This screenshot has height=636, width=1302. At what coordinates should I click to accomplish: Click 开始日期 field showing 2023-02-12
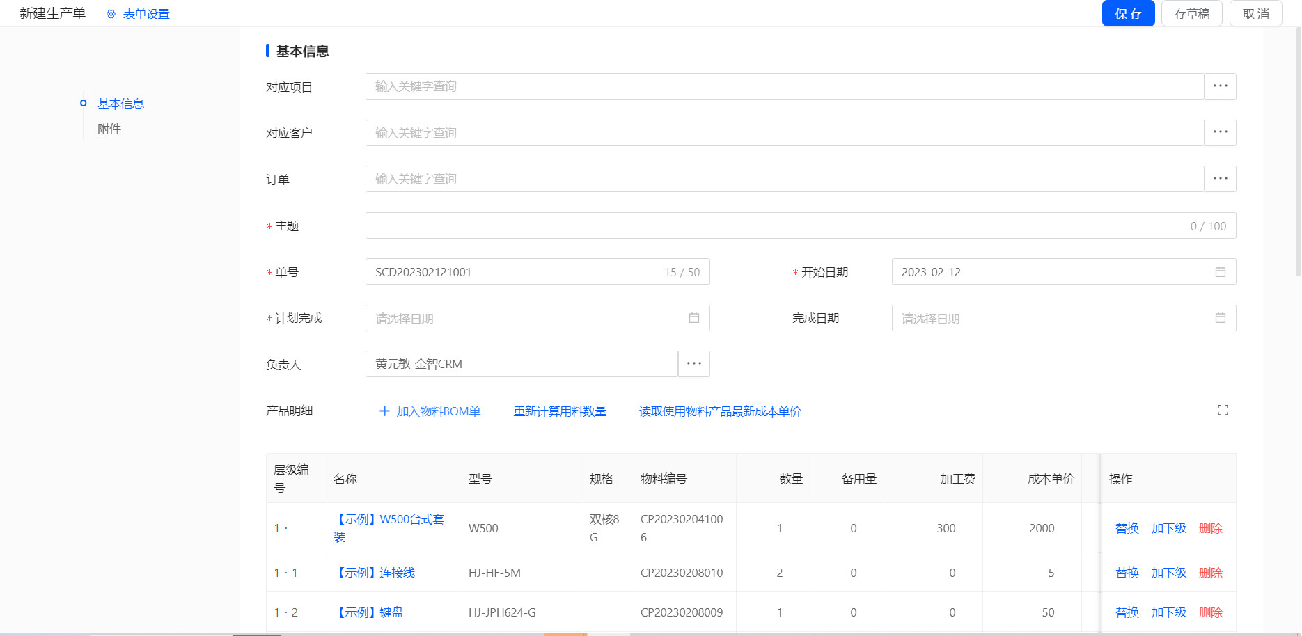coord(1064,272)
